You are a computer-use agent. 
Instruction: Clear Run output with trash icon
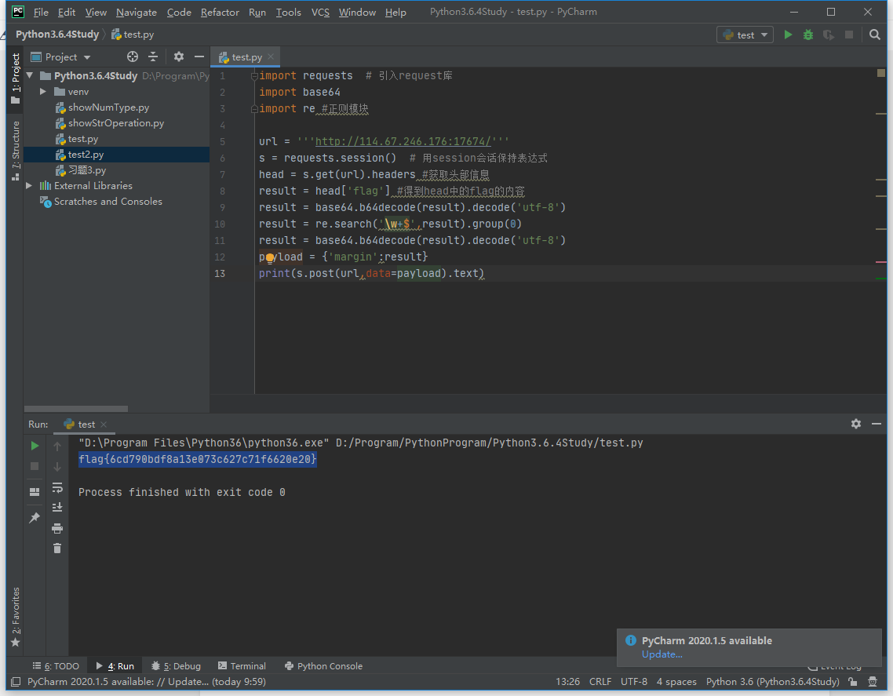pos(57,548)
